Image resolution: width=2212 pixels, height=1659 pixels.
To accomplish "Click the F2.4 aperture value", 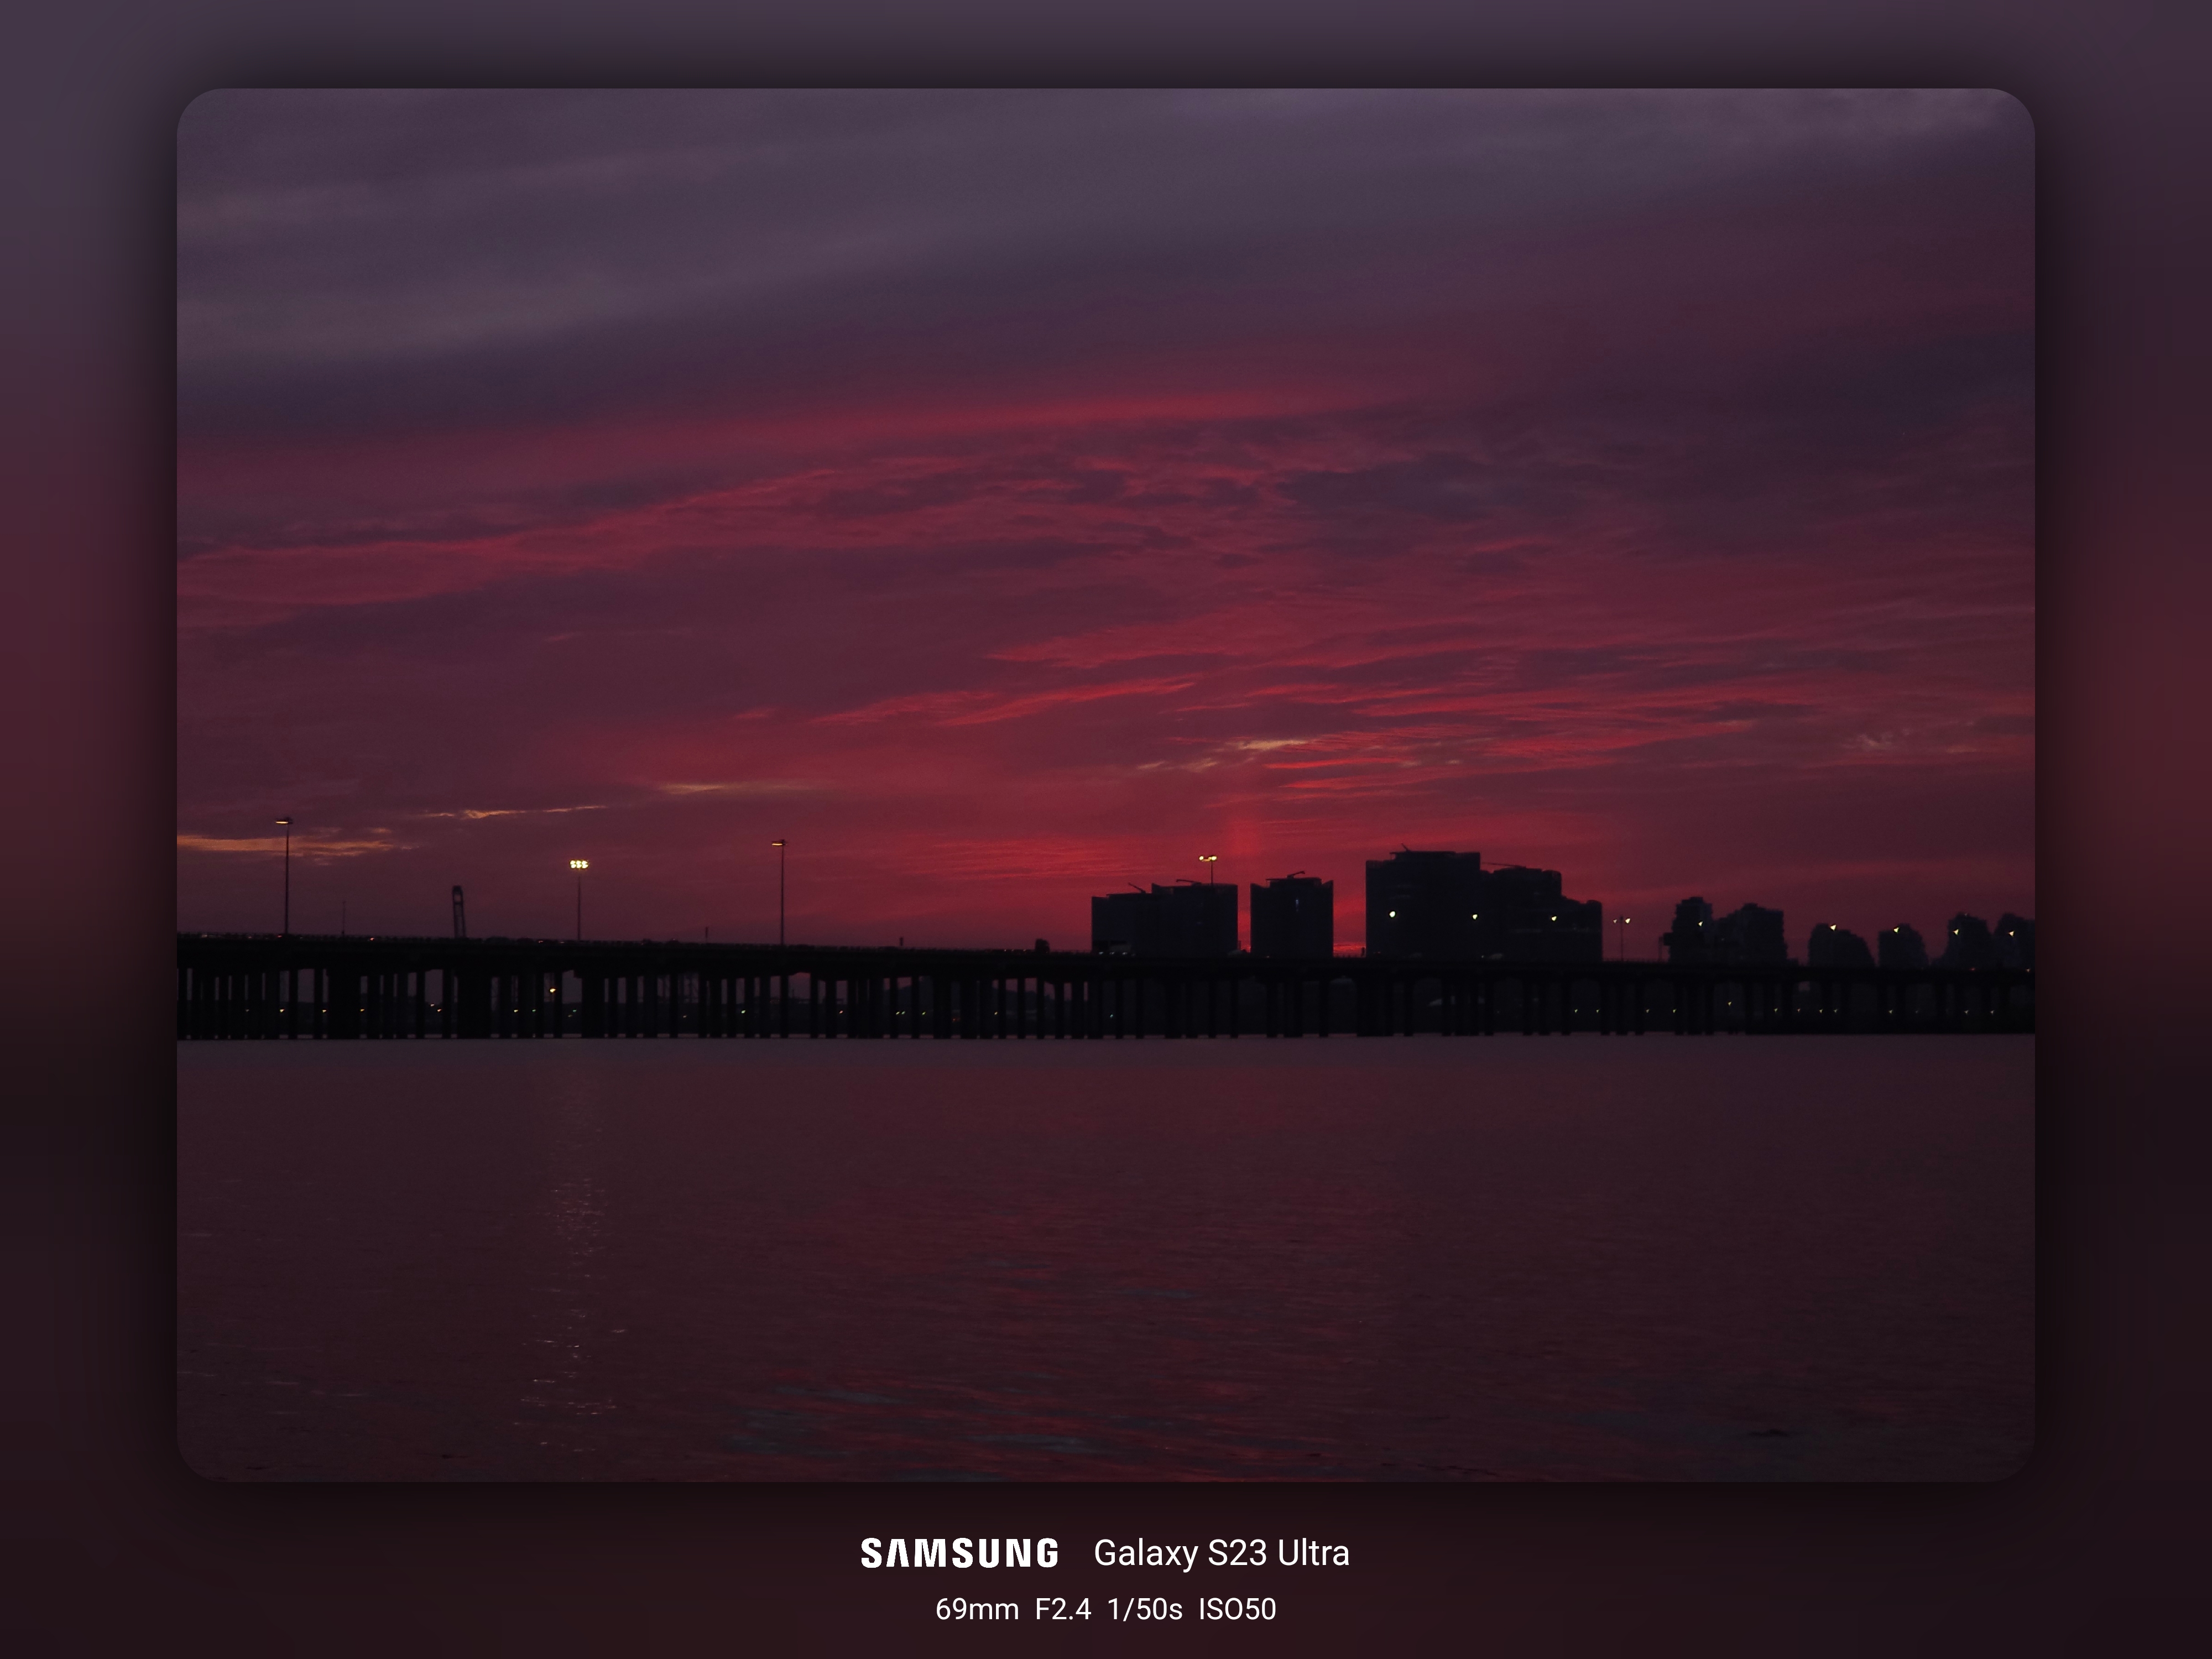I will point(1063,1609).
